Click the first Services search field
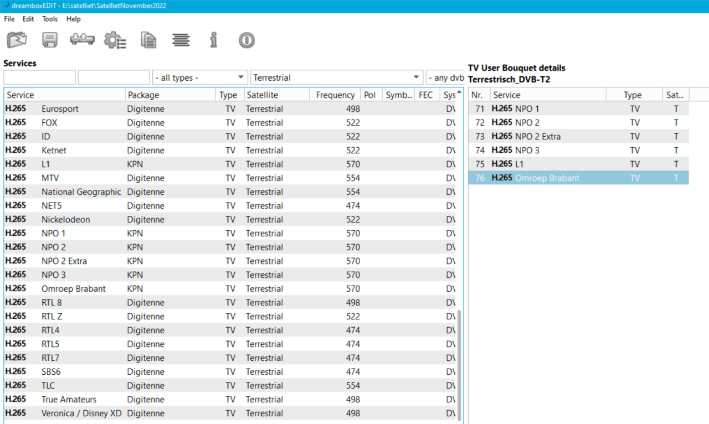The width and height of the screenshot is (709, 424). [x=39, y=77]
